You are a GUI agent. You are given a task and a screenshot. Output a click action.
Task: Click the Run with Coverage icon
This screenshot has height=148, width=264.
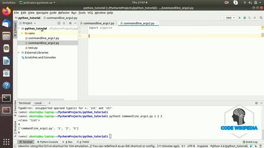click(250, 18)
